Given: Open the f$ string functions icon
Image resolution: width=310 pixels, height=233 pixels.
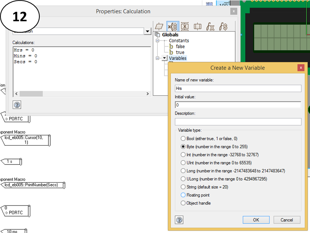Looking at the screenshot, I should click(x=223, y=26).
